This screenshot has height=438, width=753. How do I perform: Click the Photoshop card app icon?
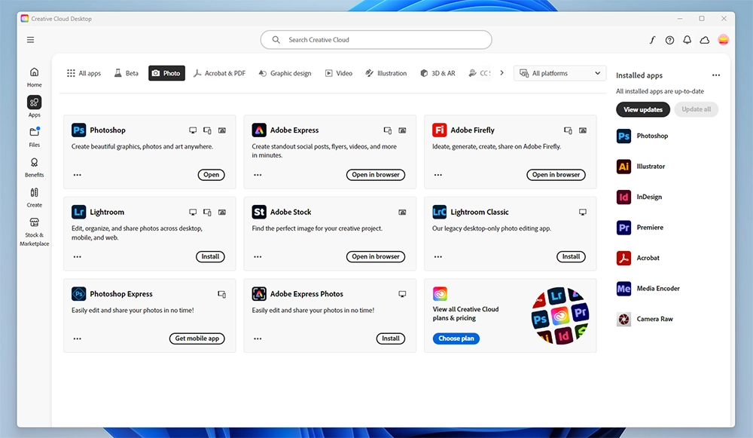[79, 130]
